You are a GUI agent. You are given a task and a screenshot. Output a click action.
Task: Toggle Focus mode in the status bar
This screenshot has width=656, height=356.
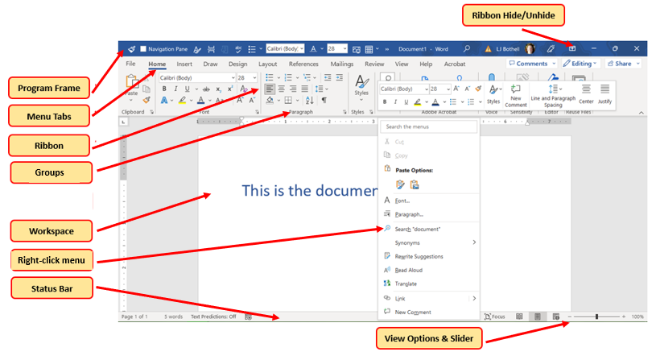pyautogui.click(x=493, y=317)
